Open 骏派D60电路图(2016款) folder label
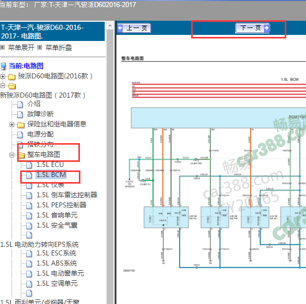Image resolution: width=306 pixels, height=304 pixels. 55,76
